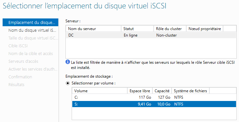
Task: Select the 'Sélectionner par volume' radio button
Action: click(x=68, y=83)
